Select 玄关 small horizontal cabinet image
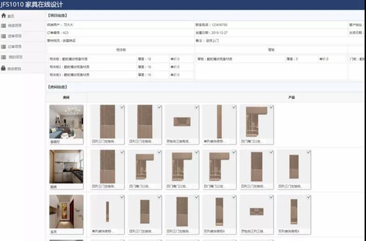This screenshot has height=241, width=366. (257, 212)
